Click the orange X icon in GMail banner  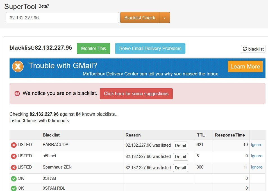[x=18, y=67]
